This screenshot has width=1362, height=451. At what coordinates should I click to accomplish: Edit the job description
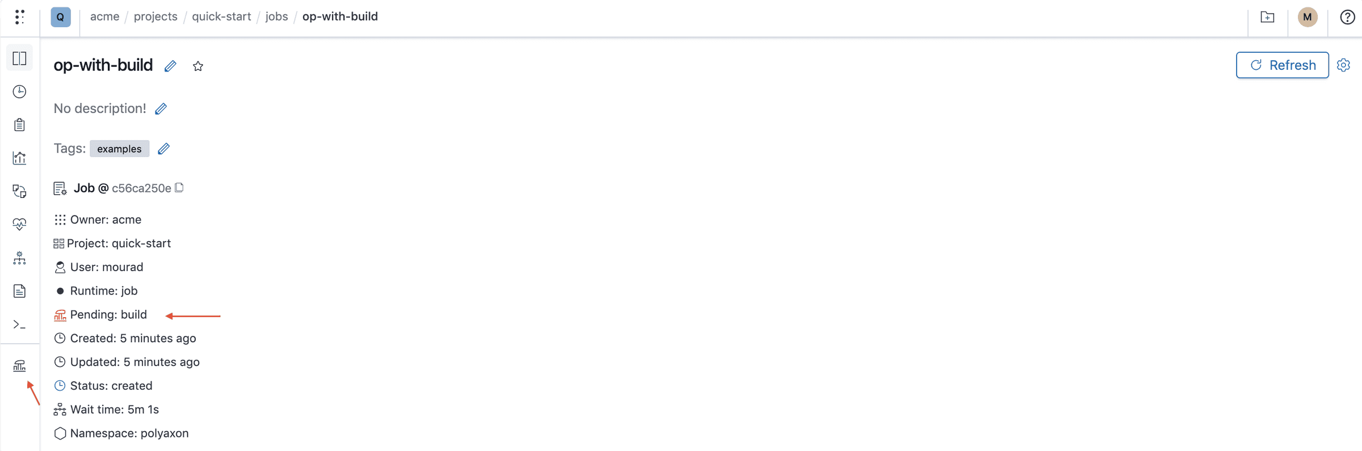(161, 109)
